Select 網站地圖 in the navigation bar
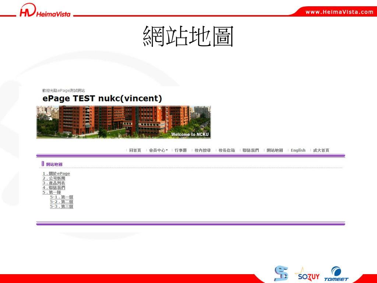 click(275, 150)
